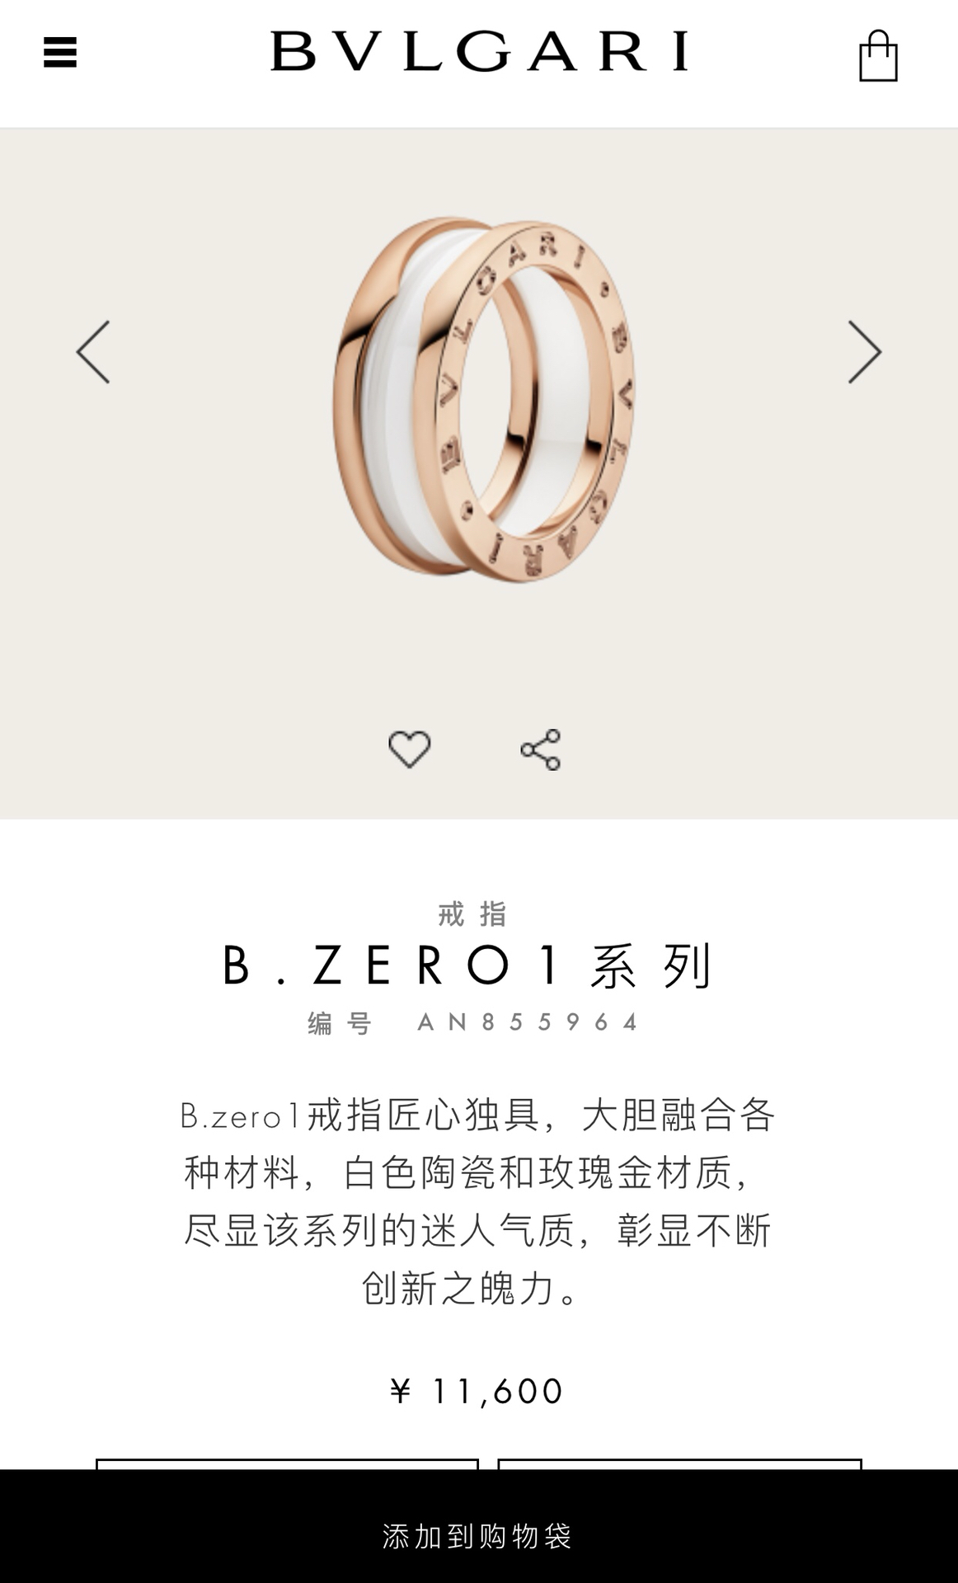Screen dimensions: 958x1583
Task: Open the hamburger navigation menu
Action: coord(60,52)
